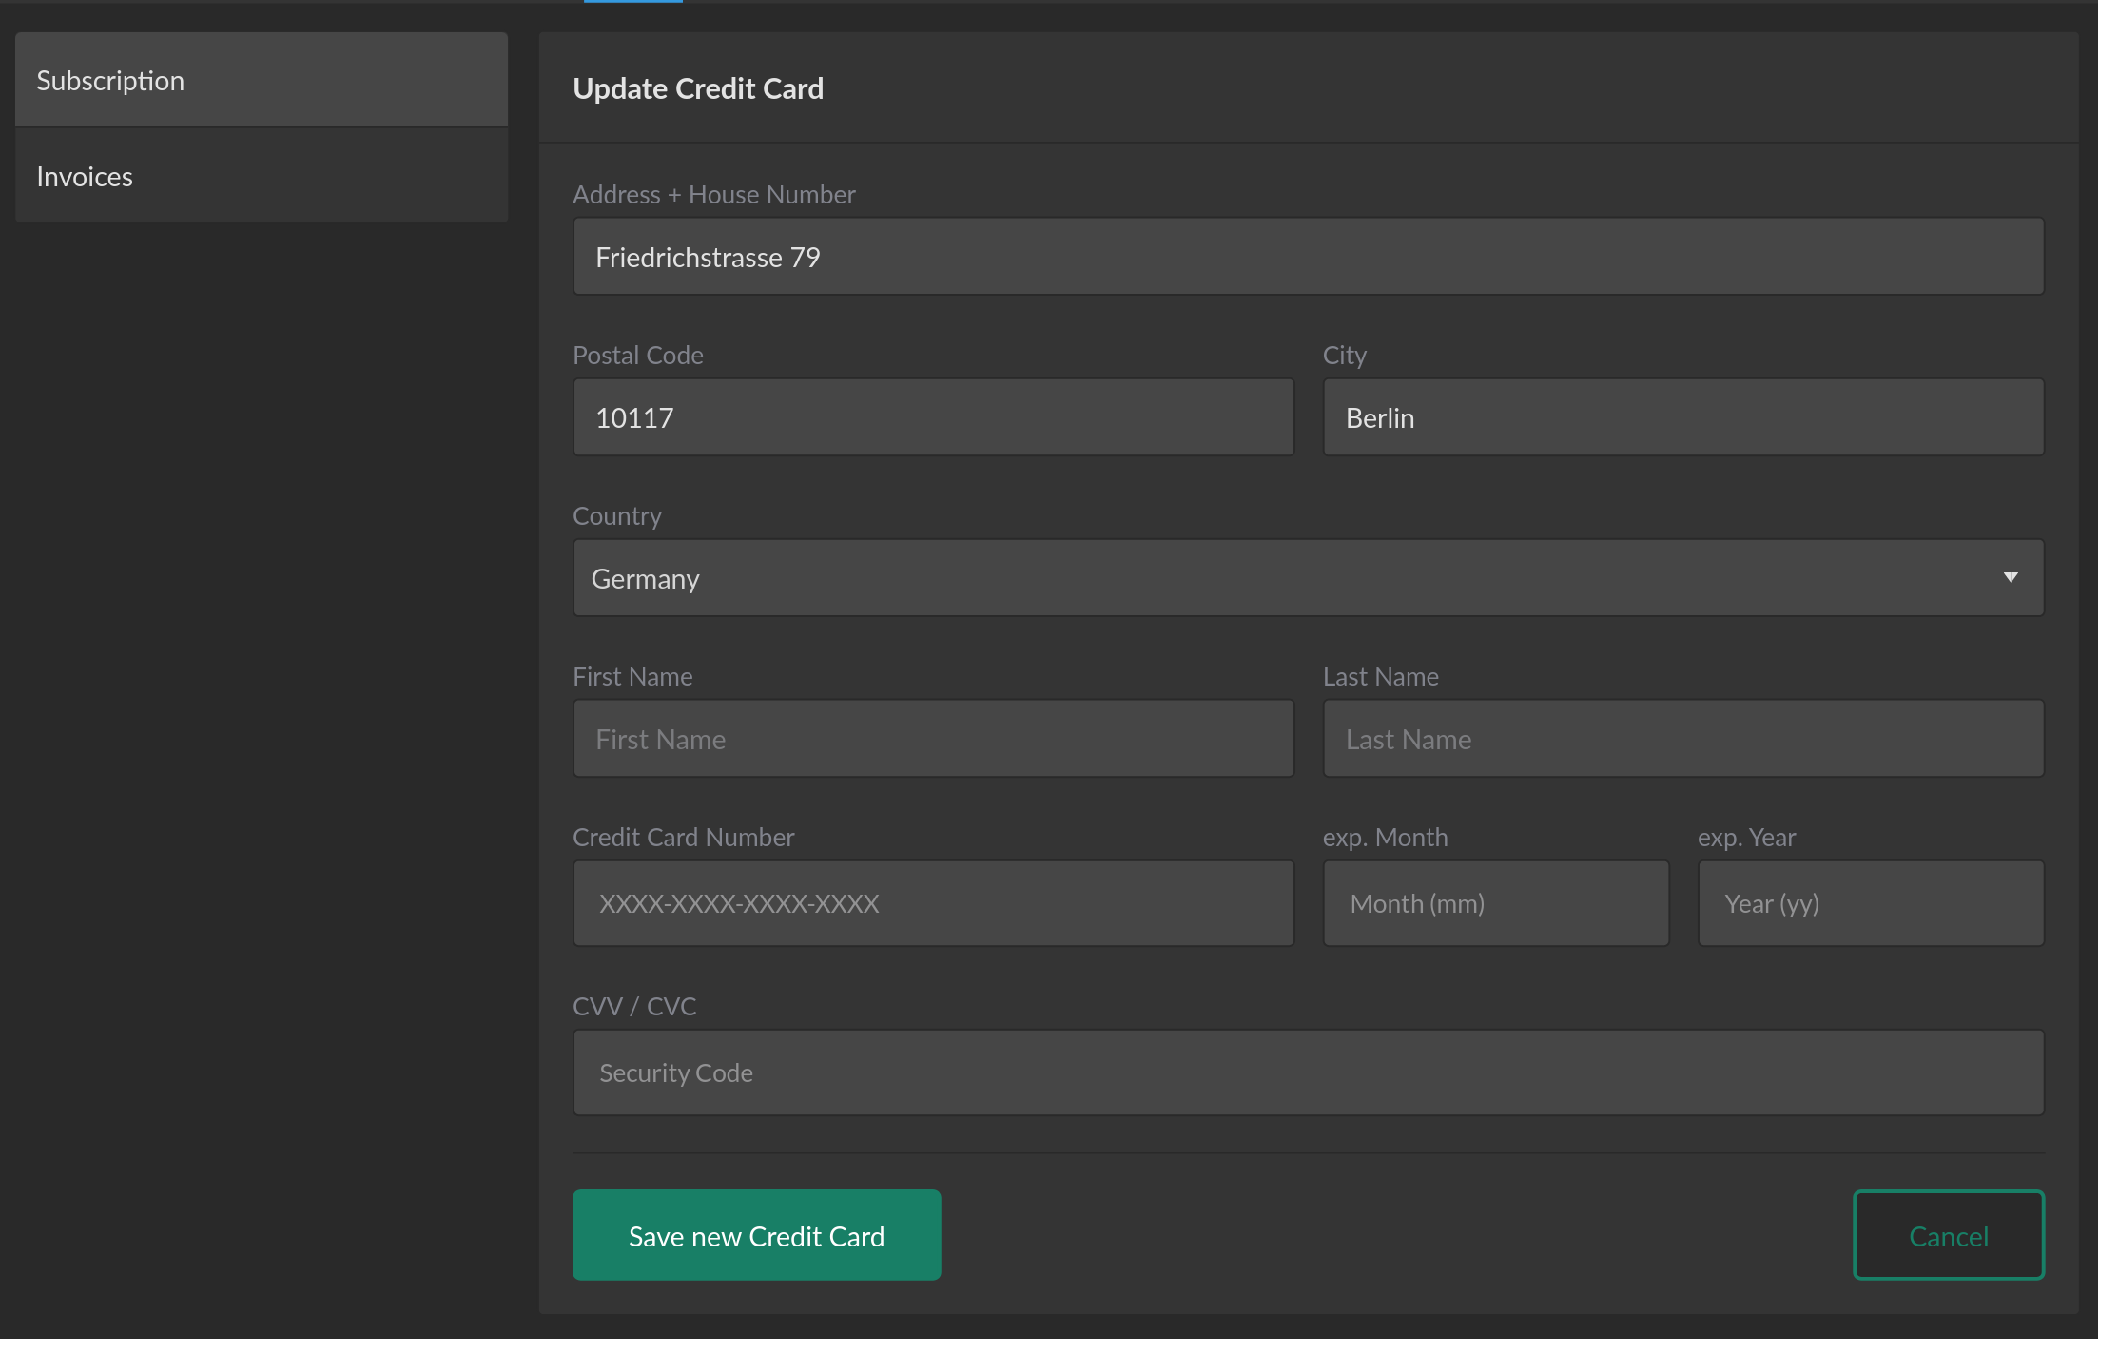Click the First Name label above its field
2119x1352 pixels.
coord(632,677)
